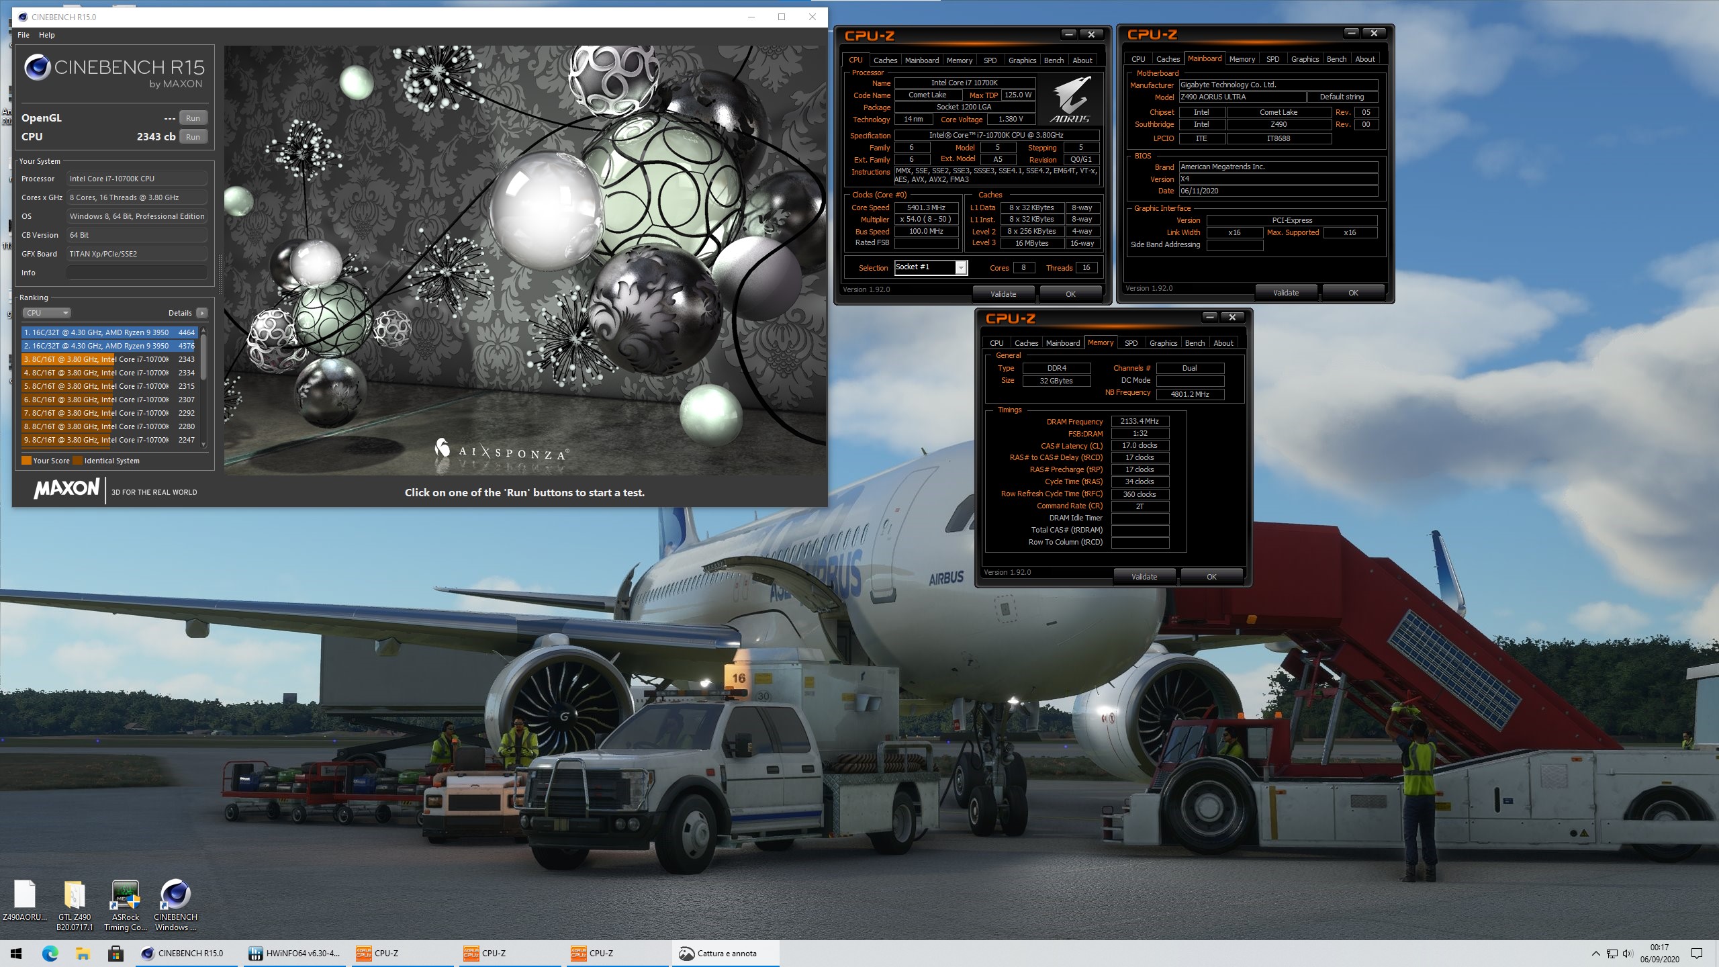This screenshot has width=1719, height=967.
Task: Open File Explorer from taskbar
Action: [83, 953]
